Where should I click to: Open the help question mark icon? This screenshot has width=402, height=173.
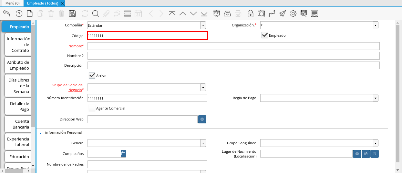coord(19,14)
